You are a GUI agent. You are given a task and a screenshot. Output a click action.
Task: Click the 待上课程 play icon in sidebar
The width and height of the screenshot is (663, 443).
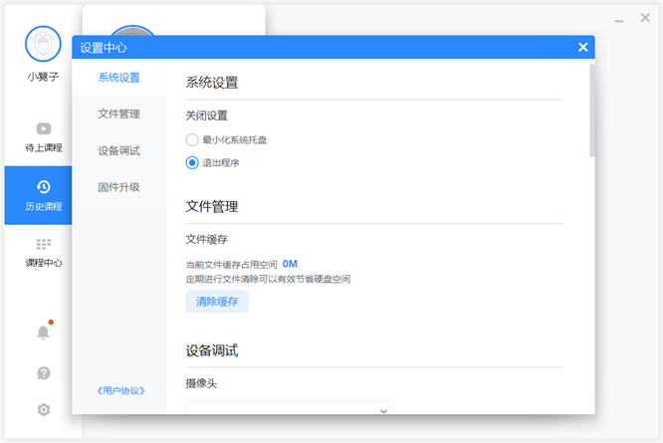tap(43, 128)
